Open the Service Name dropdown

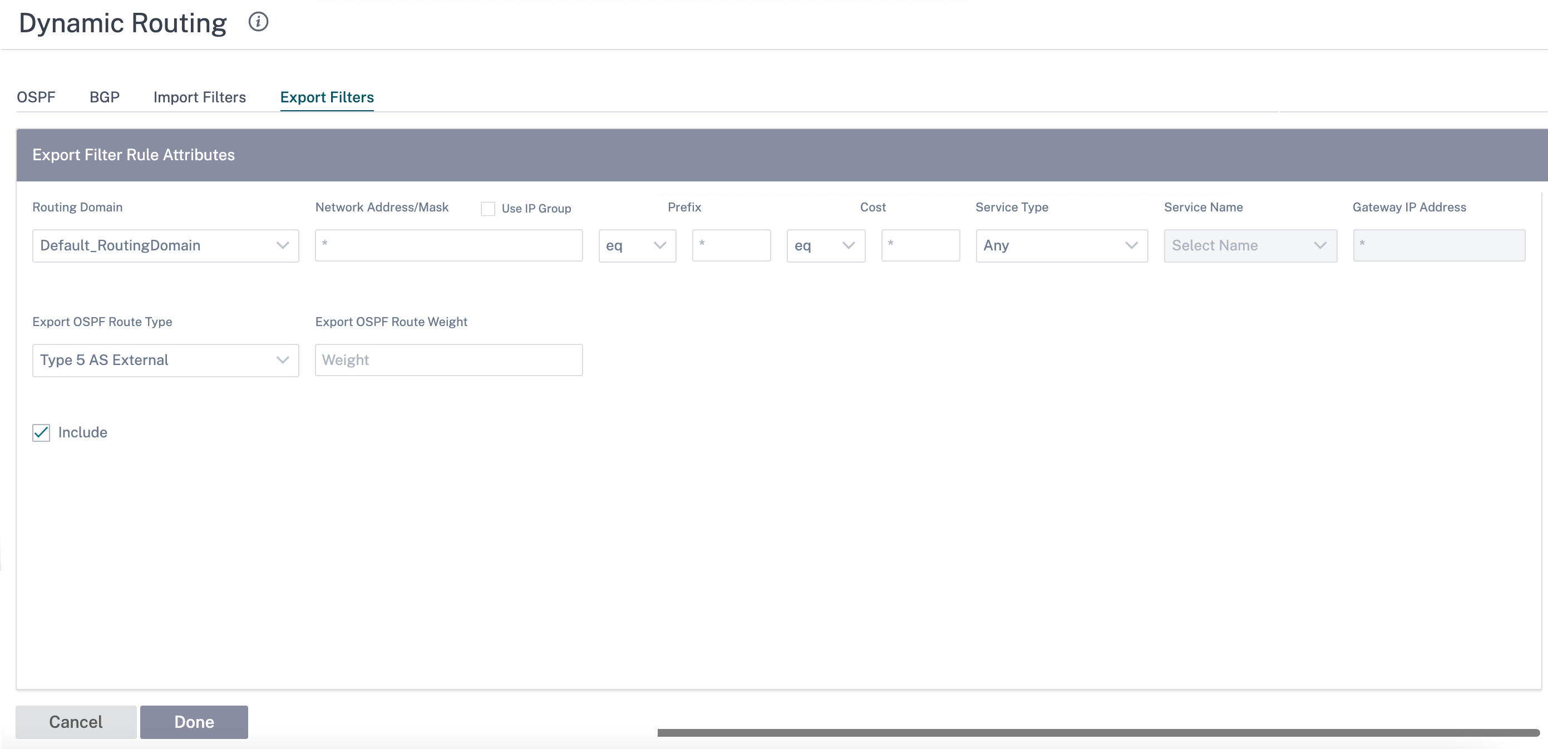pos(1250,245)
